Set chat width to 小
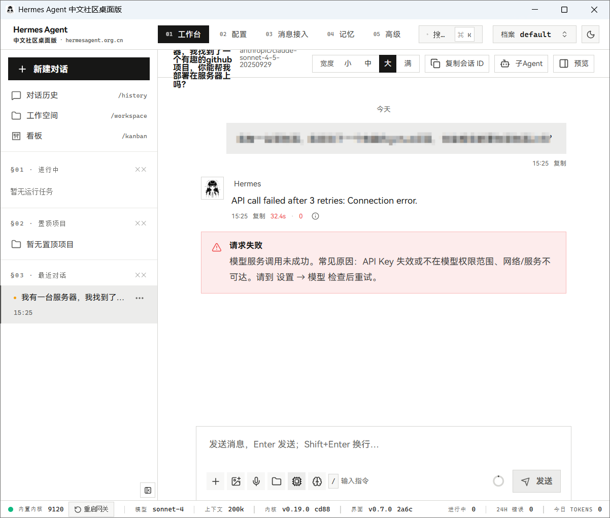This screenshot has height=518, width=610. tap(348, 63)
